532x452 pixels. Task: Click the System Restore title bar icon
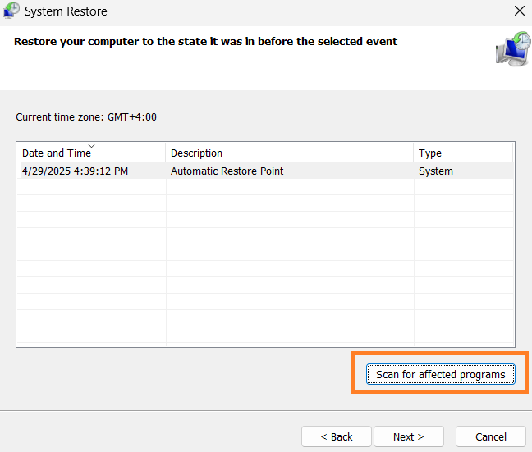[11, 11]
